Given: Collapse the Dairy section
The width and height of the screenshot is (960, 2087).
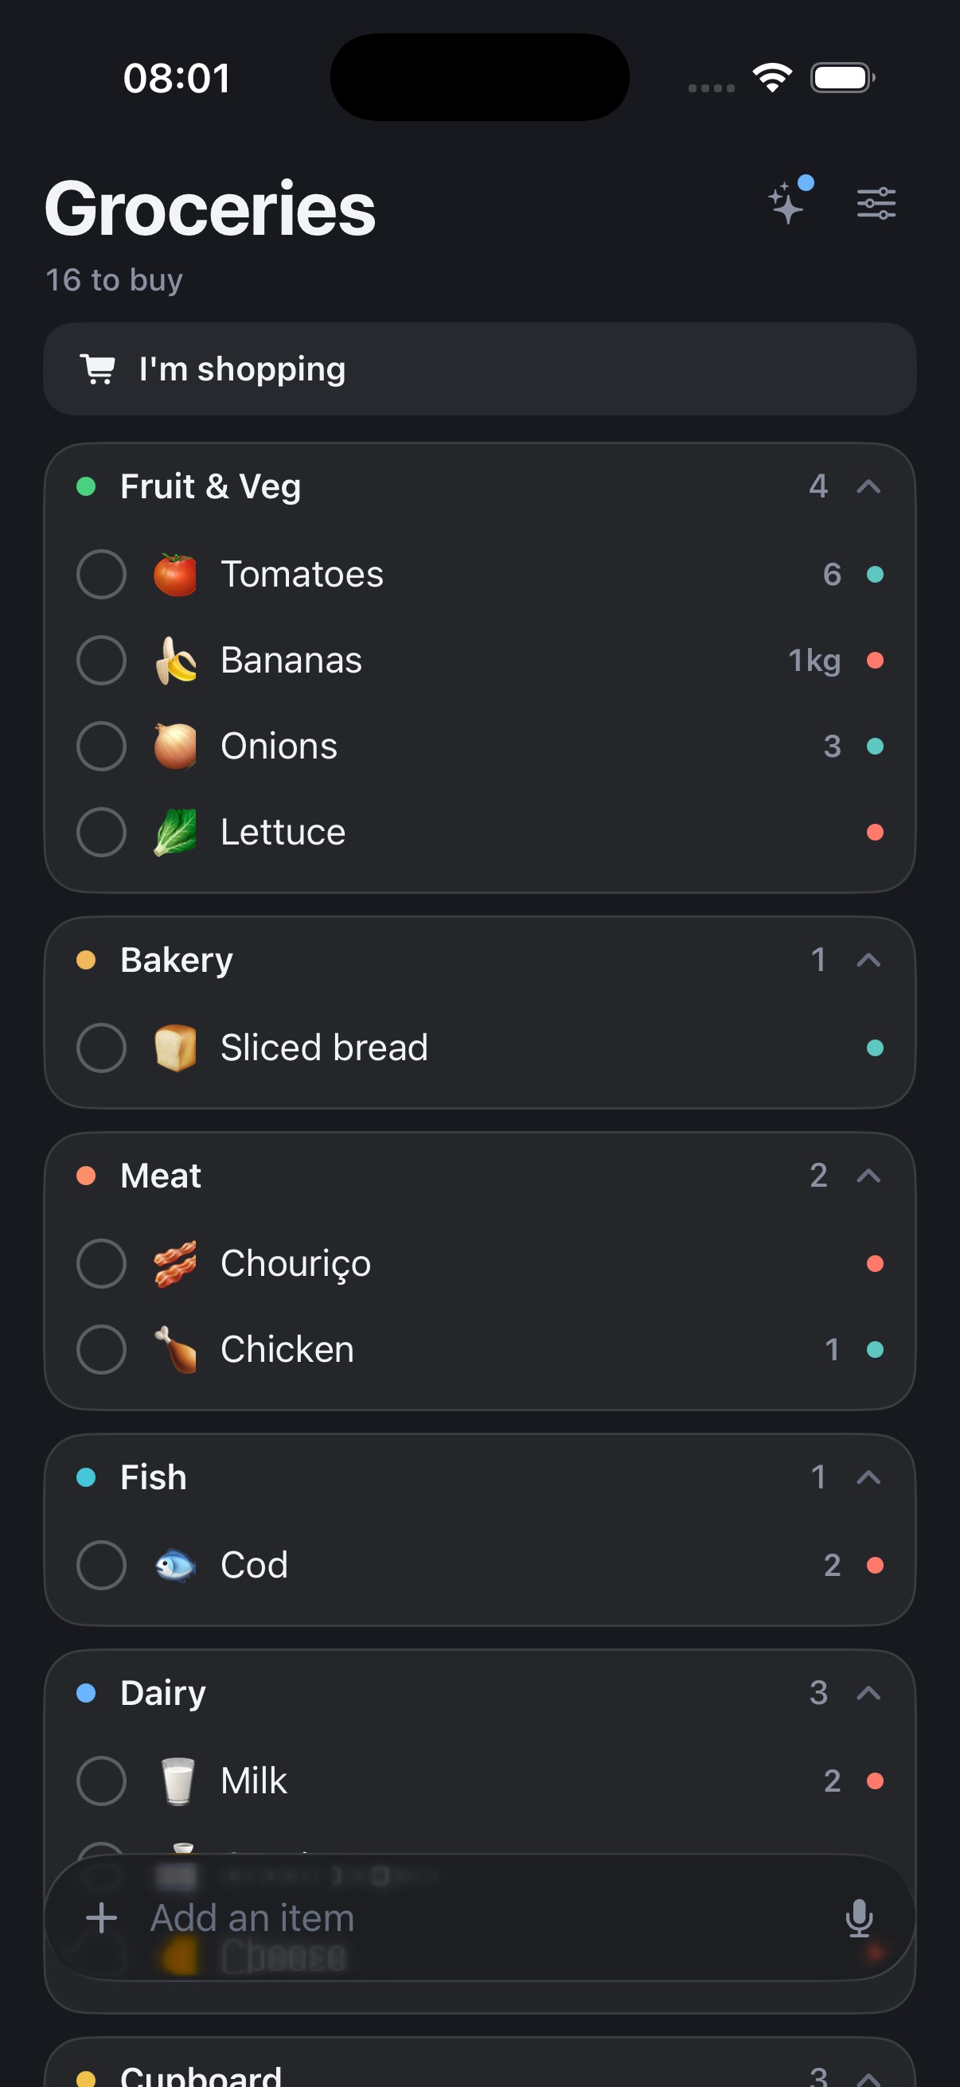Looking at the screenshot, I should [868, 1692].
